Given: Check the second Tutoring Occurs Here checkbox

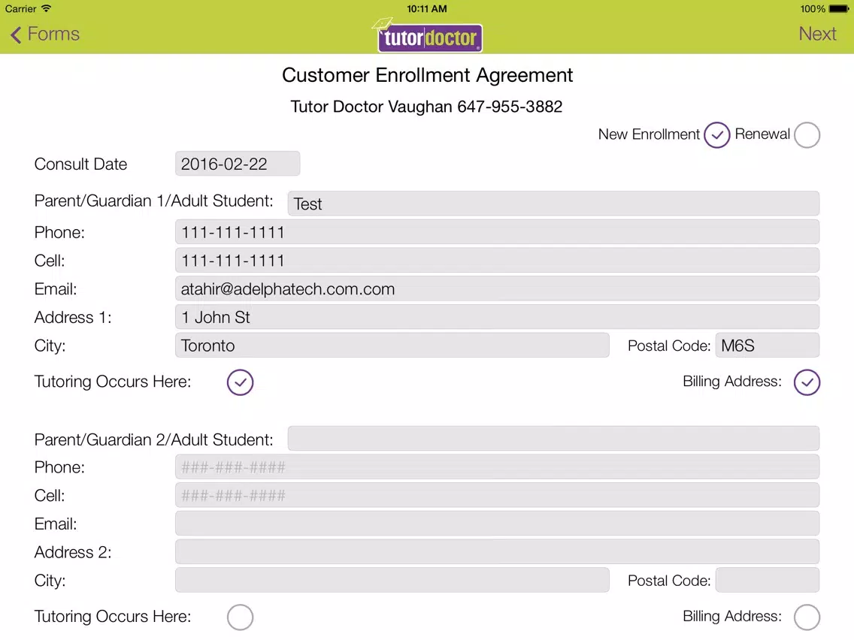Looking at the screenshot, I should [x=241, y=617].
